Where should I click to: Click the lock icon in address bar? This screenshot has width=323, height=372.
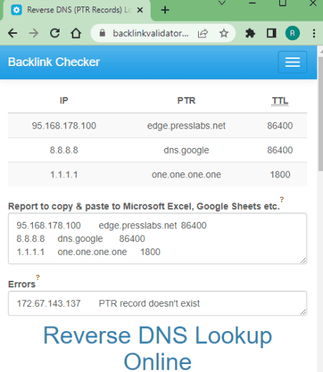pyautogui.click(x=102, y=33)
